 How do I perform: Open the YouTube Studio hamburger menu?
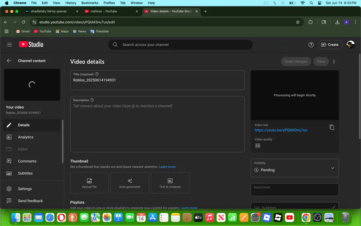pyautogui.click(x=10, y=45)
